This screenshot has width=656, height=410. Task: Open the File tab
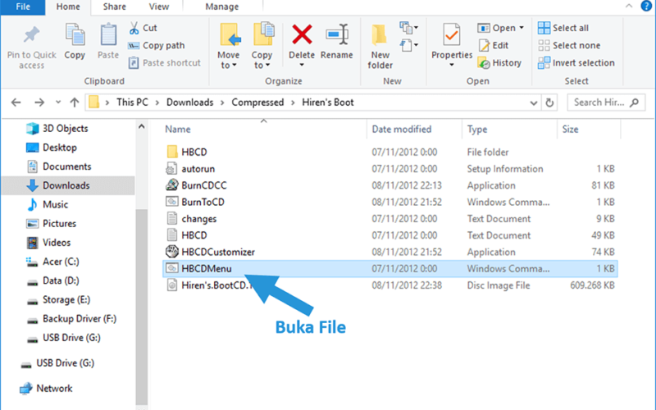23,7
